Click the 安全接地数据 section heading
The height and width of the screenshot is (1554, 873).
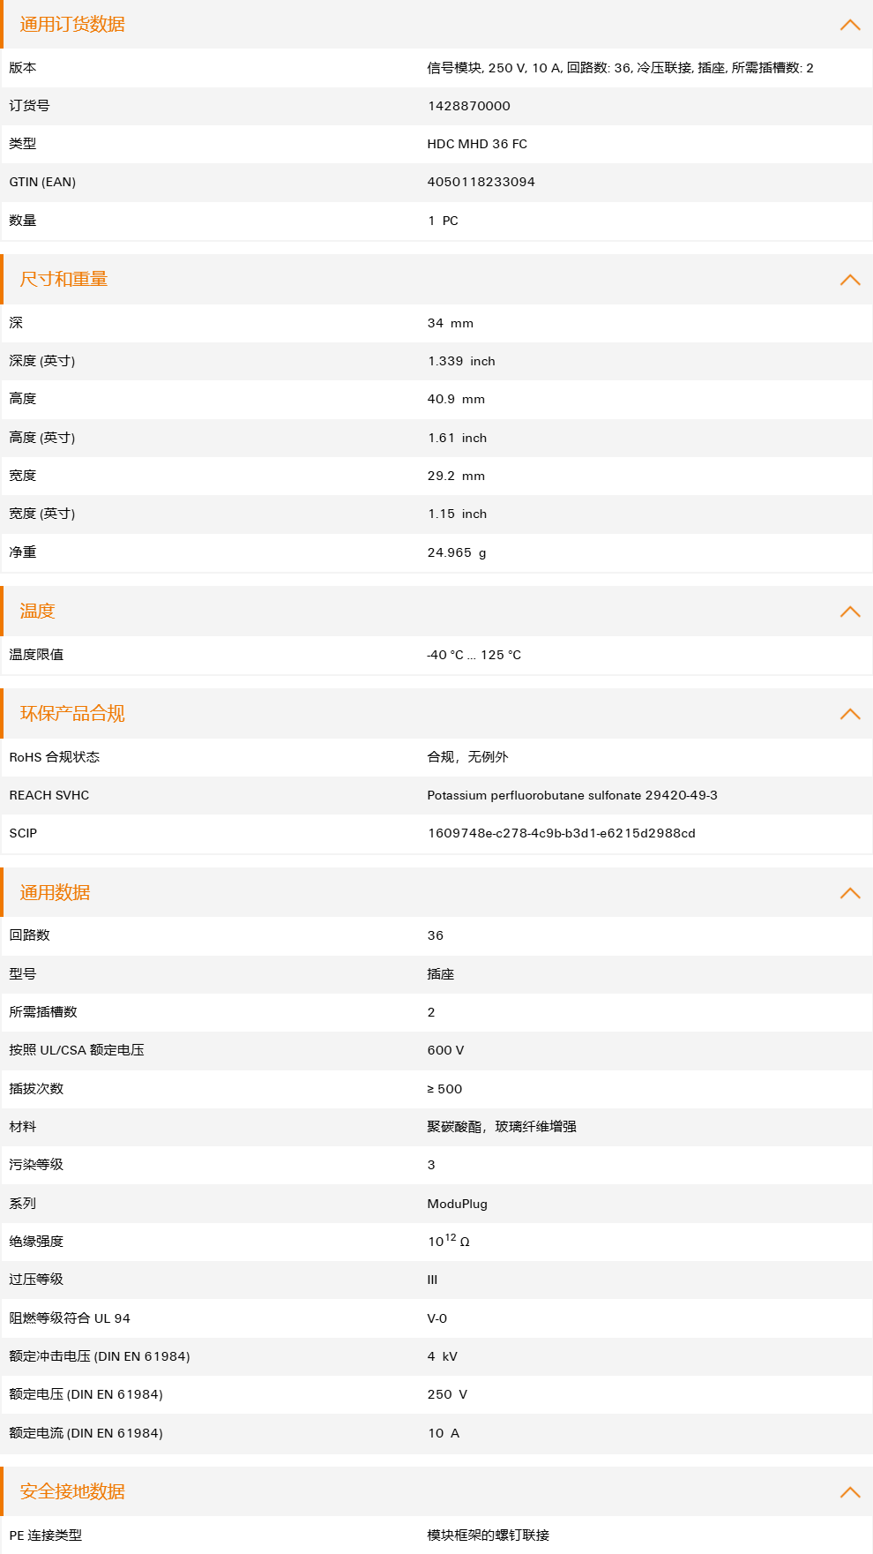[72, 1492]
